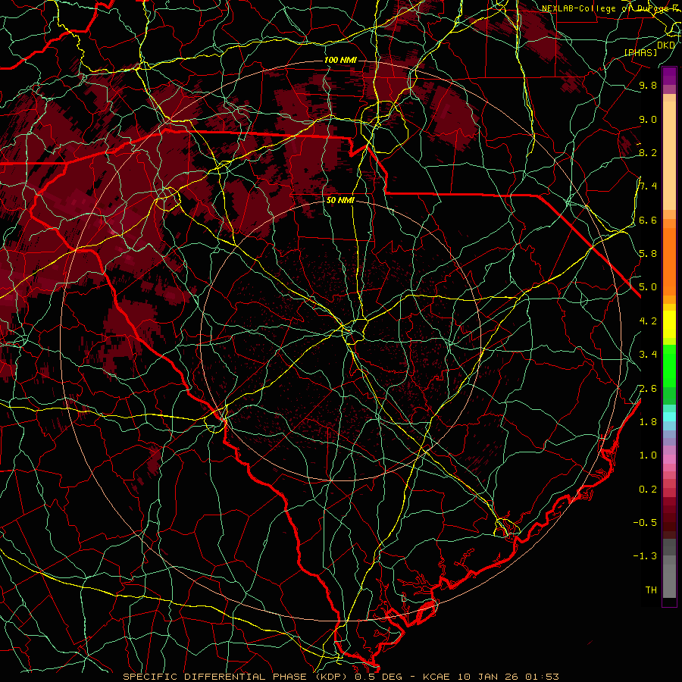This screenshot has width=682, height=682.
Task: Click the 5.0 scale value label
Action: (x=648, y=287)
